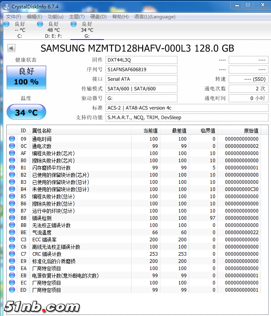Click the 34 °C temperature button
271x316 pixels.
tap(26, 113)
